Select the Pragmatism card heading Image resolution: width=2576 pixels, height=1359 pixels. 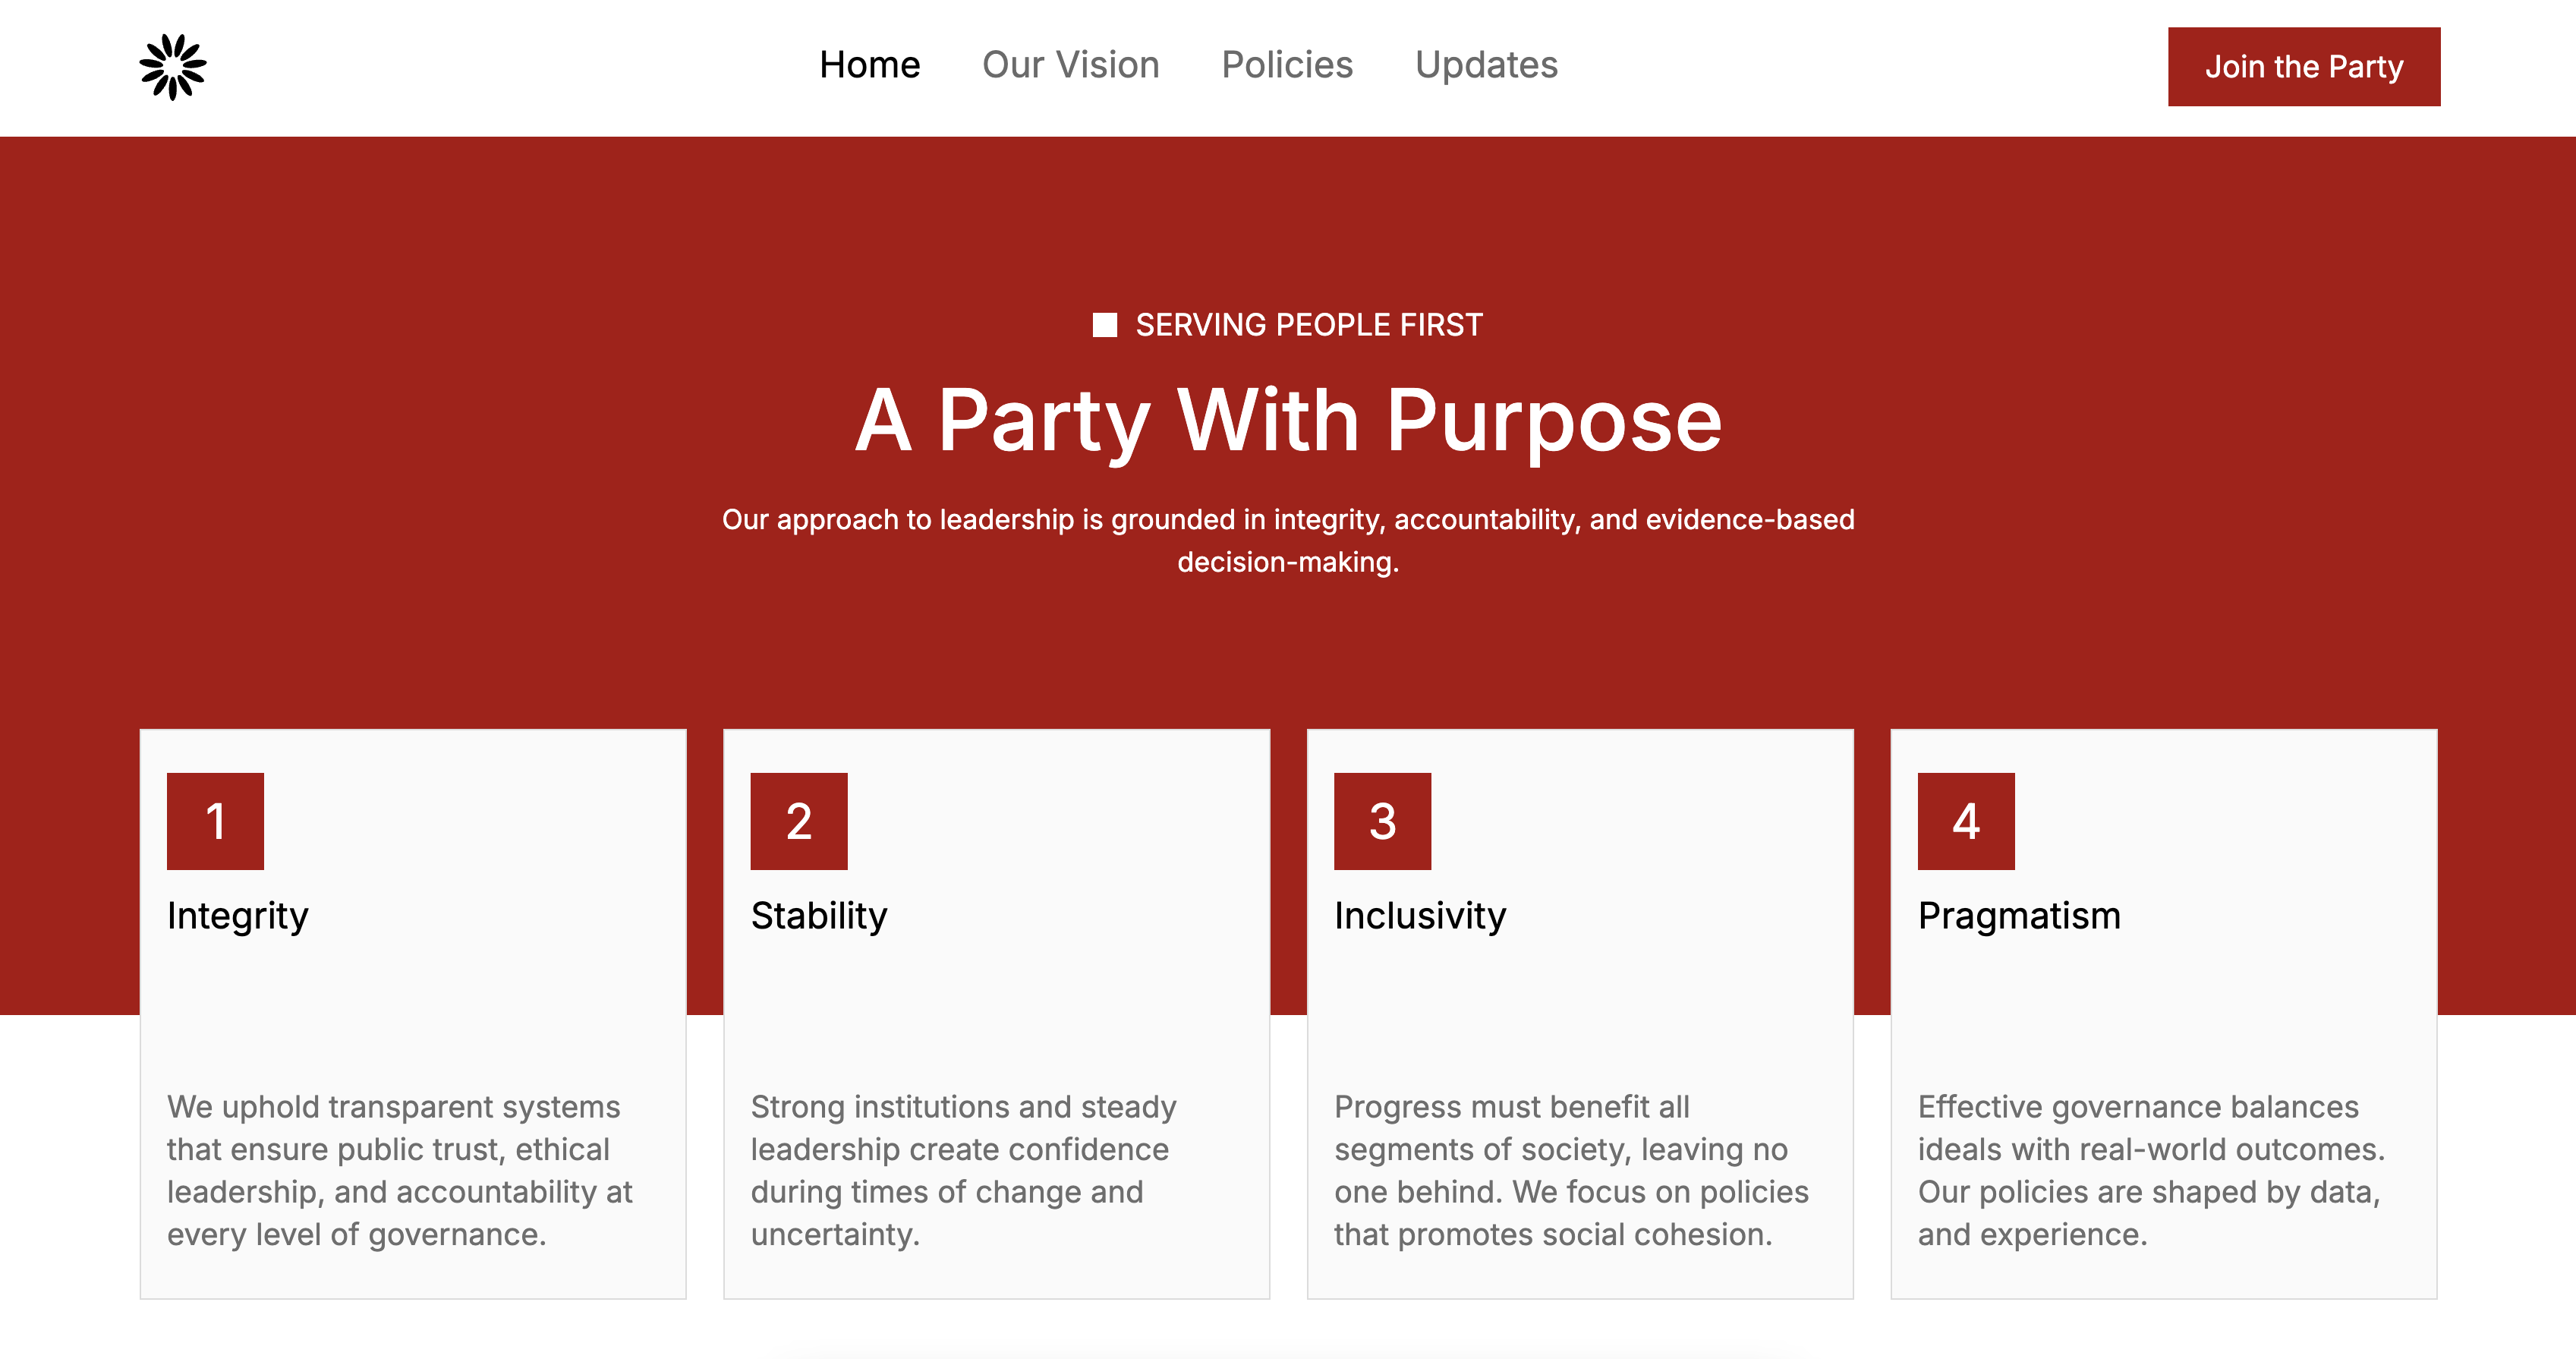(2019, 916)
